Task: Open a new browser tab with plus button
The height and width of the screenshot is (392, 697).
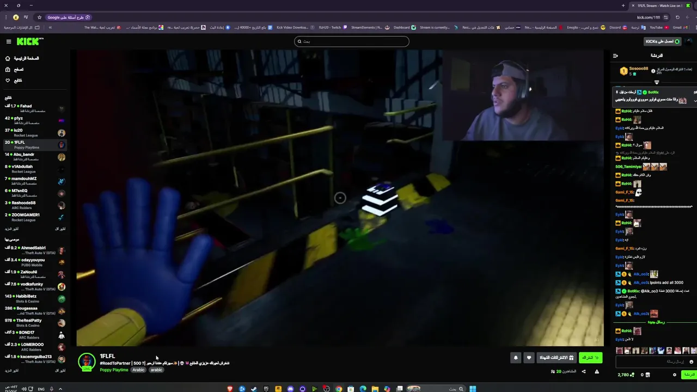Action: (x=623, y=5)
